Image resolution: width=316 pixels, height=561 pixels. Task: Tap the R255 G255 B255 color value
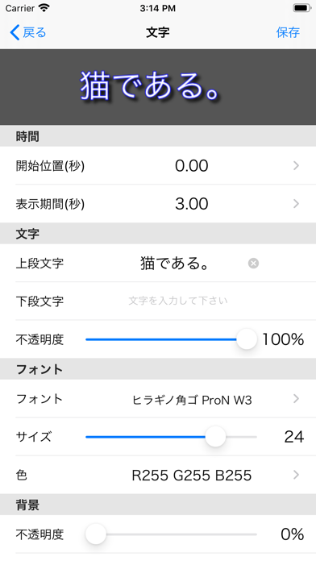[192, 475]
